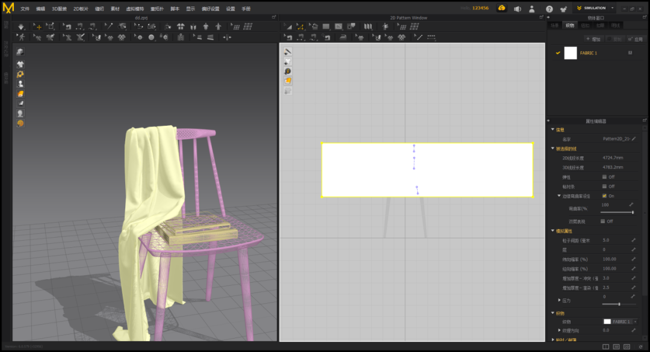
Task: Click the Simulate down-arrow icon in 3D toolbar
Action: (x=21, y=27)
